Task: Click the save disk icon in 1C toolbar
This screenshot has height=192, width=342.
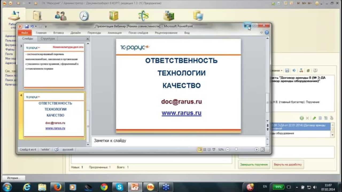Action: point(287,71)
